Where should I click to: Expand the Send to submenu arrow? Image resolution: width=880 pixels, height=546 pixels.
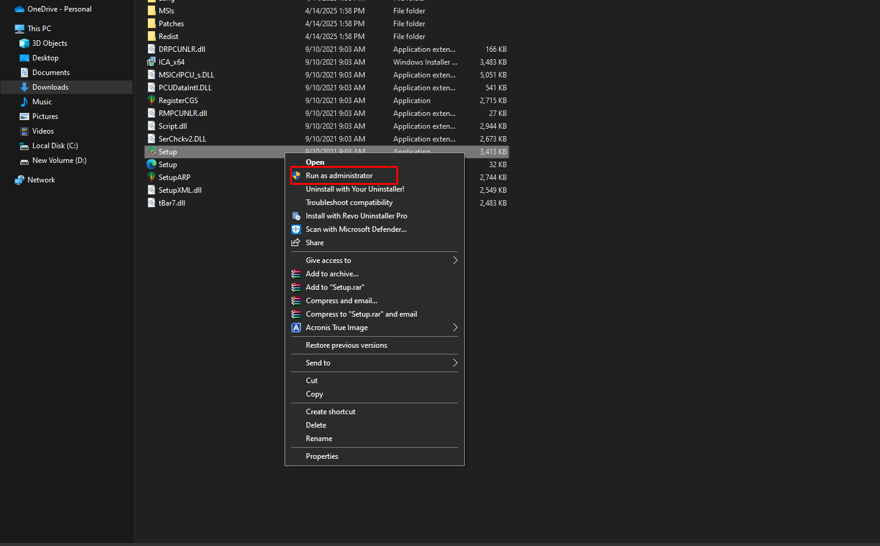tap(455, 363)
